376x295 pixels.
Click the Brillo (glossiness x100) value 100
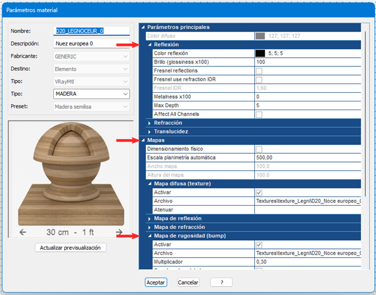tap(308, 62)
